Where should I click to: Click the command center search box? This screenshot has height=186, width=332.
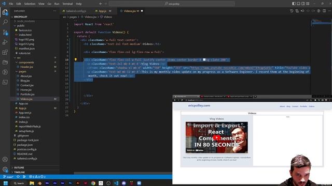172,4
